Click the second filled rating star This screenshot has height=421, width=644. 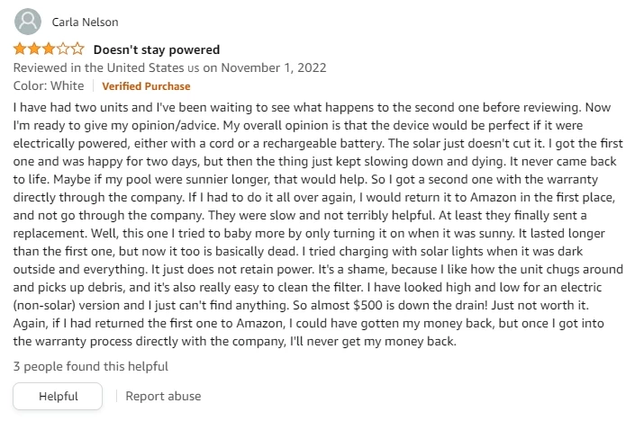tap(34, 49)
